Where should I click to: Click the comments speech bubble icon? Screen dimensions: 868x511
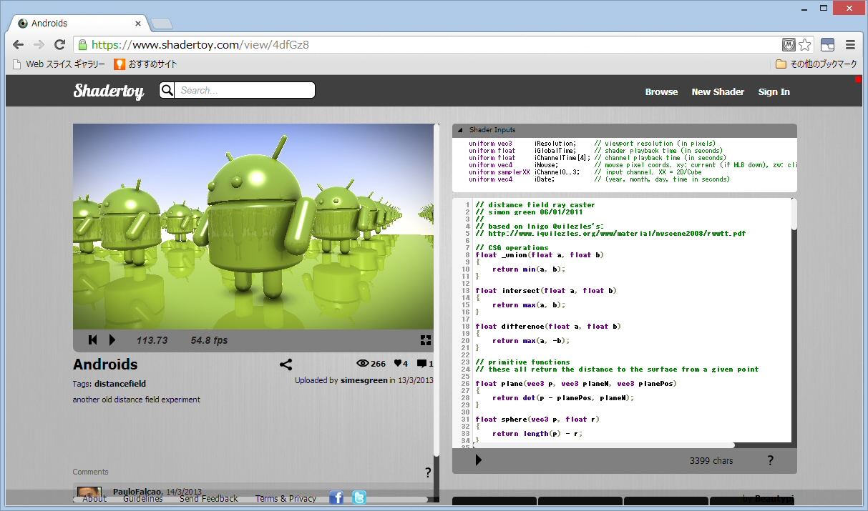pos(421,364)
